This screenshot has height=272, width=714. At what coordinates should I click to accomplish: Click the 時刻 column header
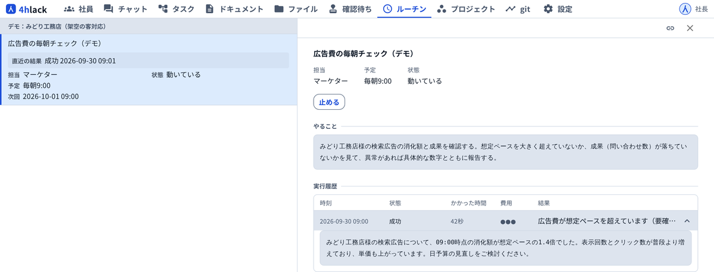click(326, 203)
